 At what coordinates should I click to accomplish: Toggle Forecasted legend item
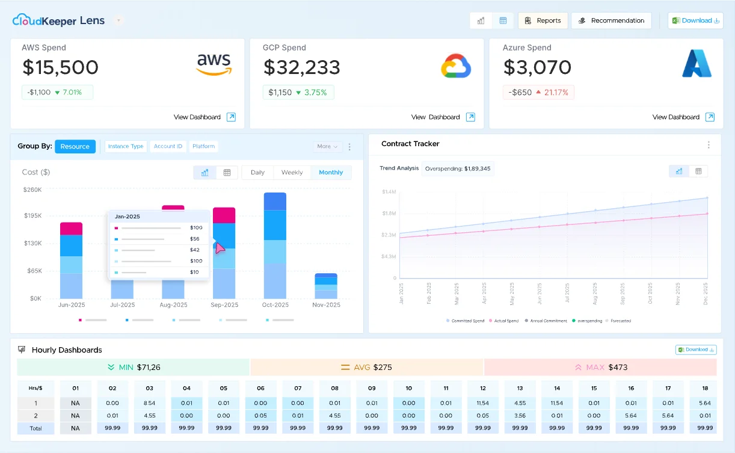pos(618,321)
